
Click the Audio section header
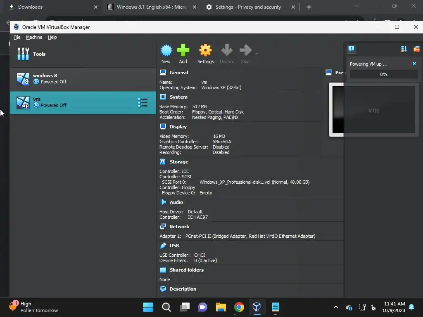click(x=176, y=202)
